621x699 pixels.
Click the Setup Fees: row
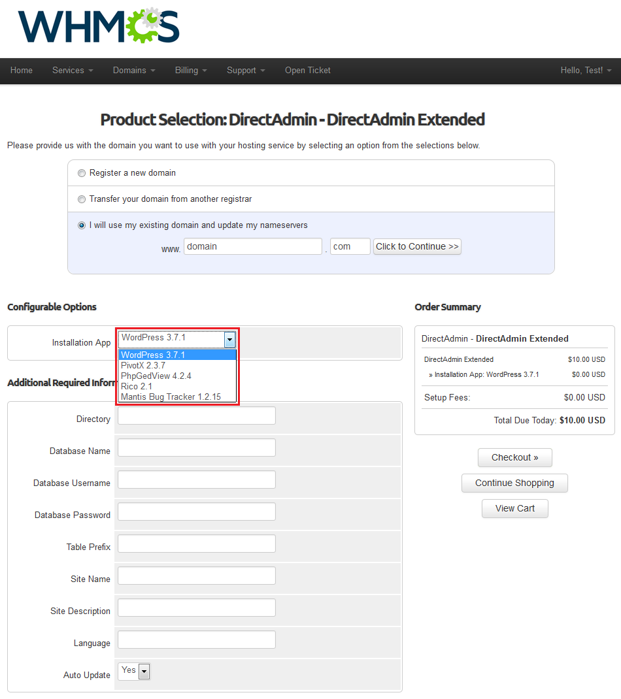point(514,397)
